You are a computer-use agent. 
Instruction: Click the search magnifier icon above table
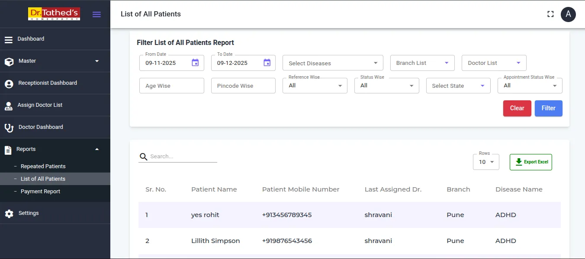click(x=143, y=157)
